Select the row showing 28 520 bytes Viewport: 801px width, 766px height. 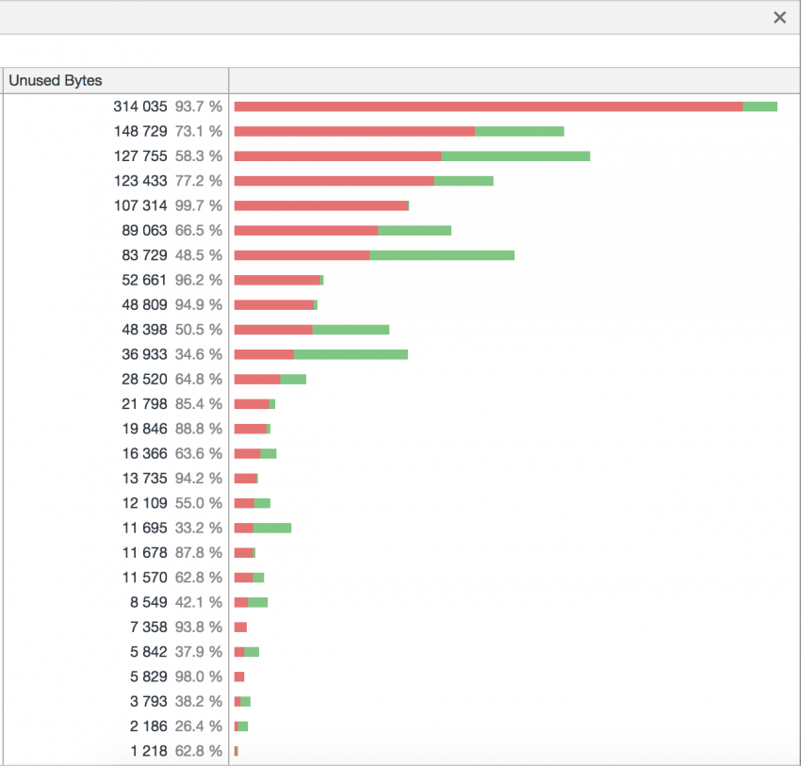[170, 379]
